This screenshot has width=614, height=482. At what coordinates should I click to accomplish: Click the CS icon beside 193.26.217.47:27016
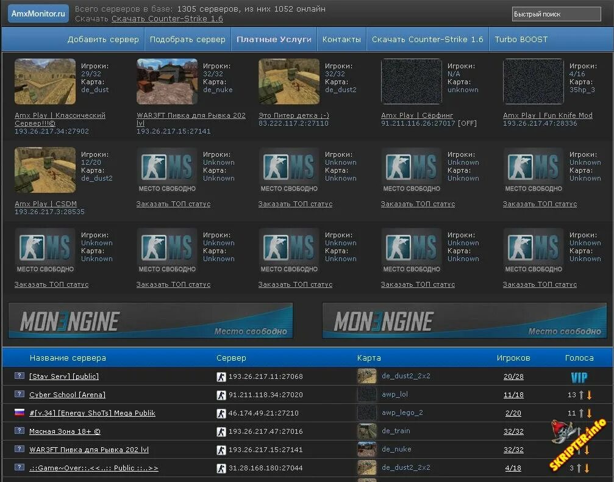point(221,432)
